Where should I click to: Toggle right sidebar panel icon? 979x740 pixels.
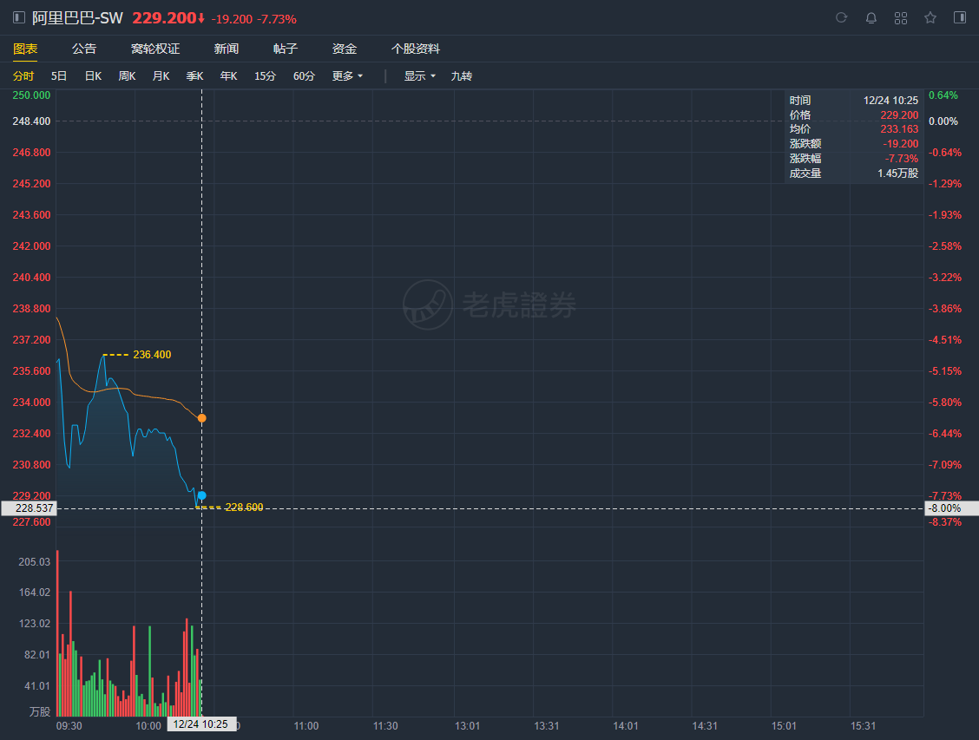[x=959, y=18]
